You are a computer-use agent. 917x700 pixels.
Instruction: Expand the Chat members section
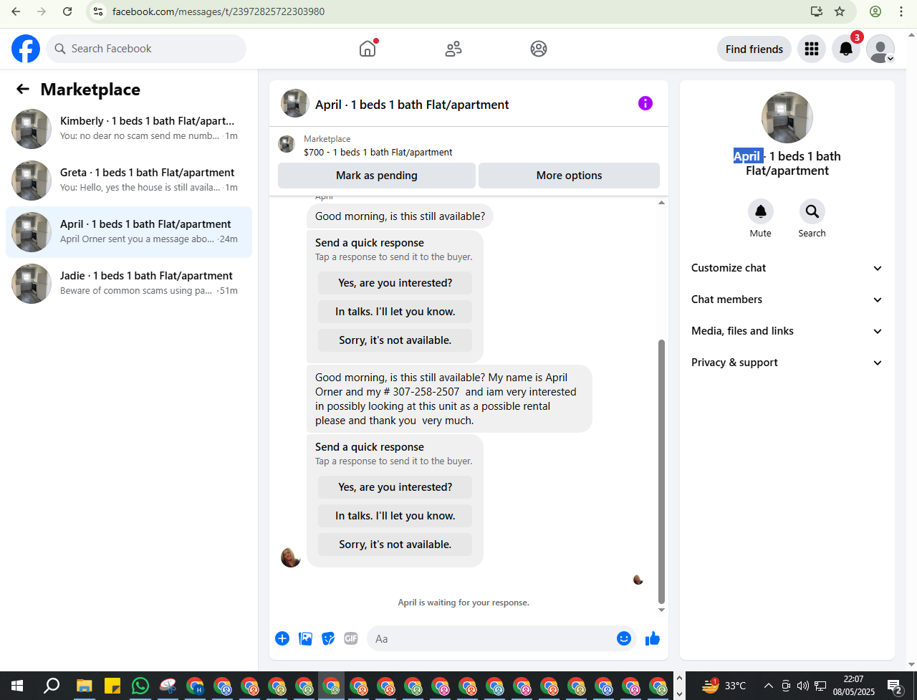click(x=787, y=299)
